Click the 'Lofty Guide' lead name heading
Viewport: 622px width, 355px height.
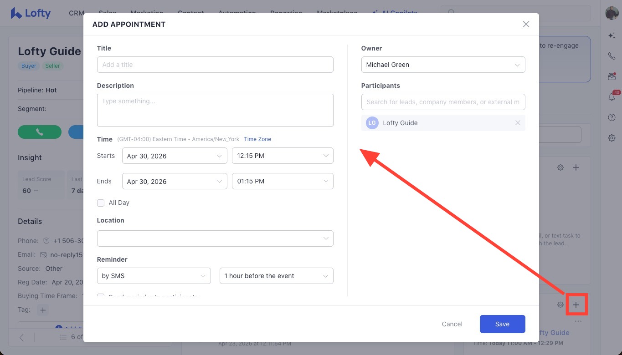49,51
